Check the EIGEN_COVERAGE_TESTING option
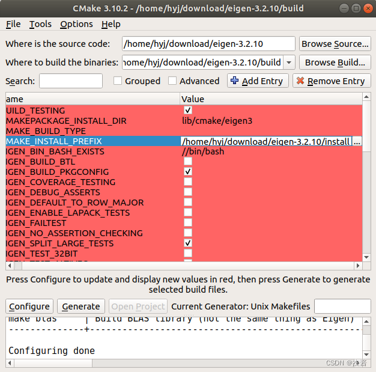Screen dimensions: 376x372 tap(188, 181)
